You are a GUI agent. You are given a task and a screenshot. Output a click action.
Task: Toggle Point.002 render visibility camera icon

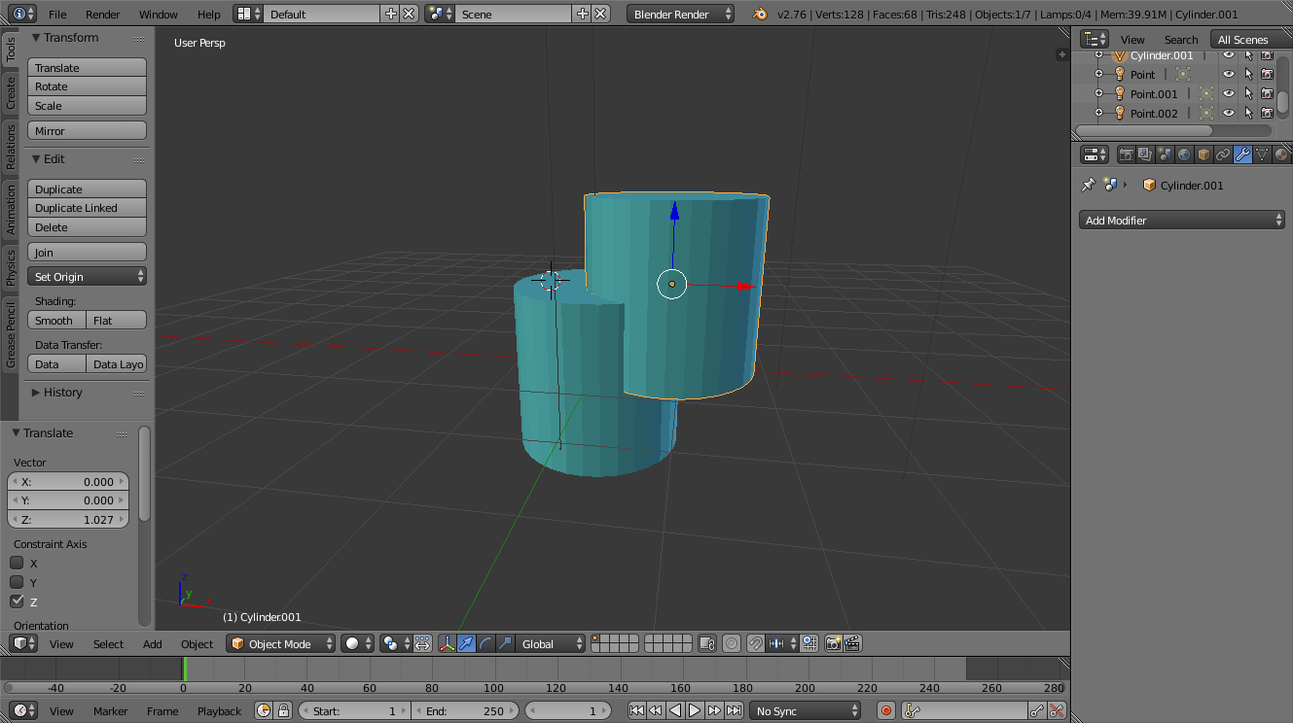[x=1268, y=113]
